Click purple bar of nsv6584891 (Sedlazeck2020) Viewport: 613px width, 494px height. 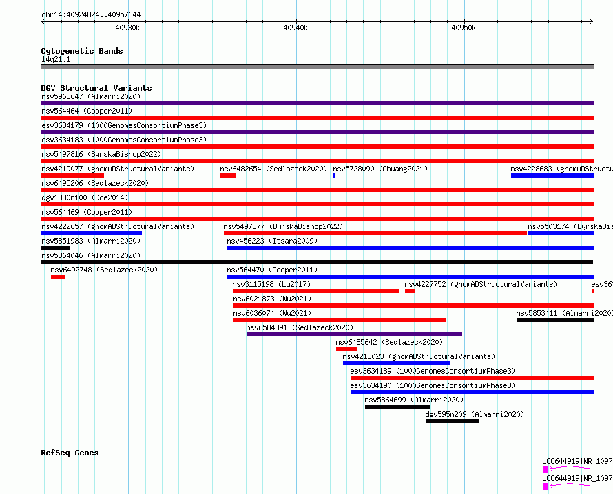tap(354, 334)
